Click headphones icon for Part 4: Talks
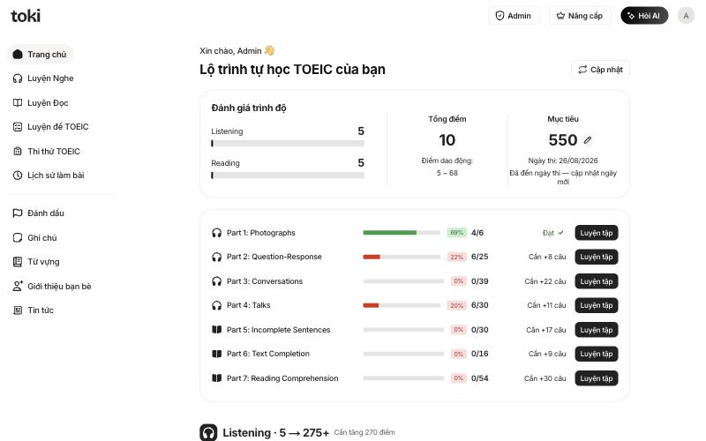The image size is (706, 441). (x=216, y=305)
